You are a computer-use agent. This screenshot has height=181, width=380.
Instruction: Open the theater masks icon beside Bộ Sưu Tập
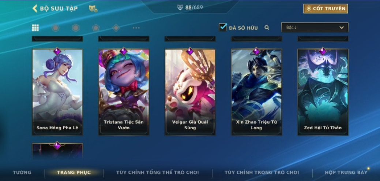pos(93,9)
